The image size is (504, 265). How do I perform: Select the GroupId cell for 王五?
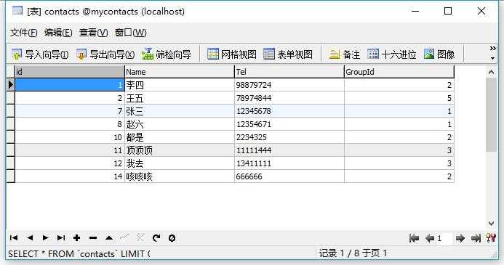coord(399,98)
